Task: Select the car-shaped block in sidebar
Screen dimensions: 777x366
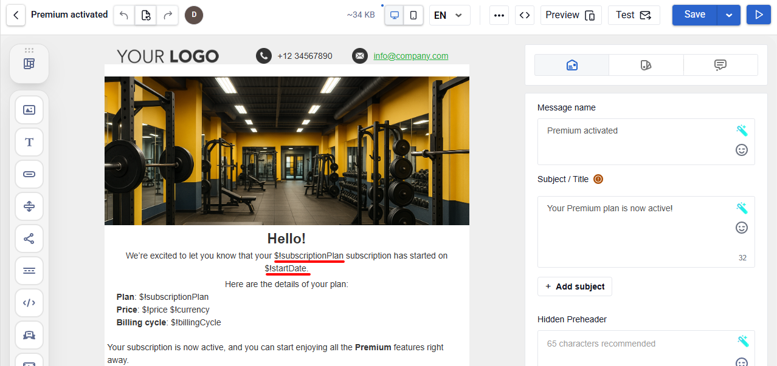Action: pos(29,335)
